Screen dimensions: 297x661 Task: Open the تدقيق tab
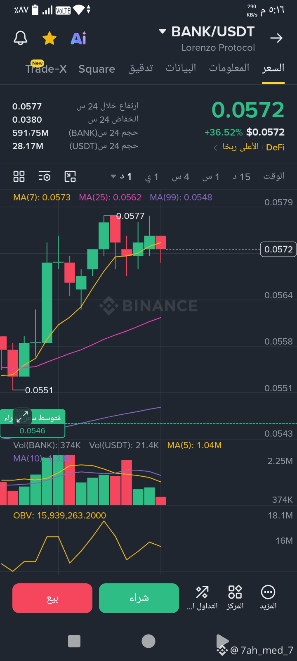coord(141,68)
